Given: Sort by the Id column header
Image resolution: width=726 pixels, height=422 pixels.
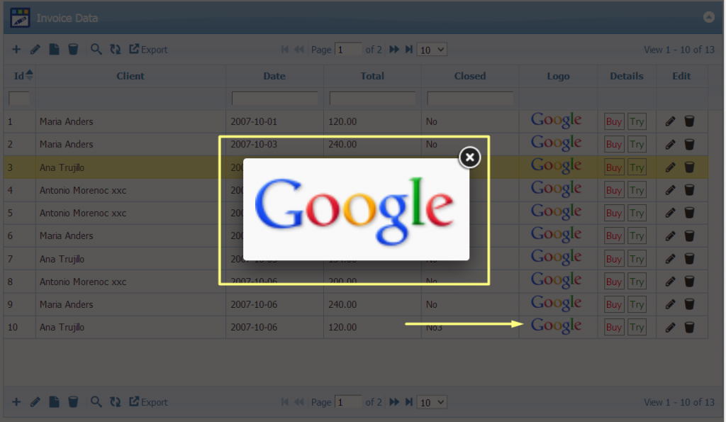Looking at the screenshot, I should pyautogui.click(x=19, y=76).
